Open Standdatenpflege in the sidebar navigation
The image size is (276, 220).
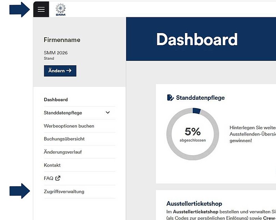click(63, 113)
